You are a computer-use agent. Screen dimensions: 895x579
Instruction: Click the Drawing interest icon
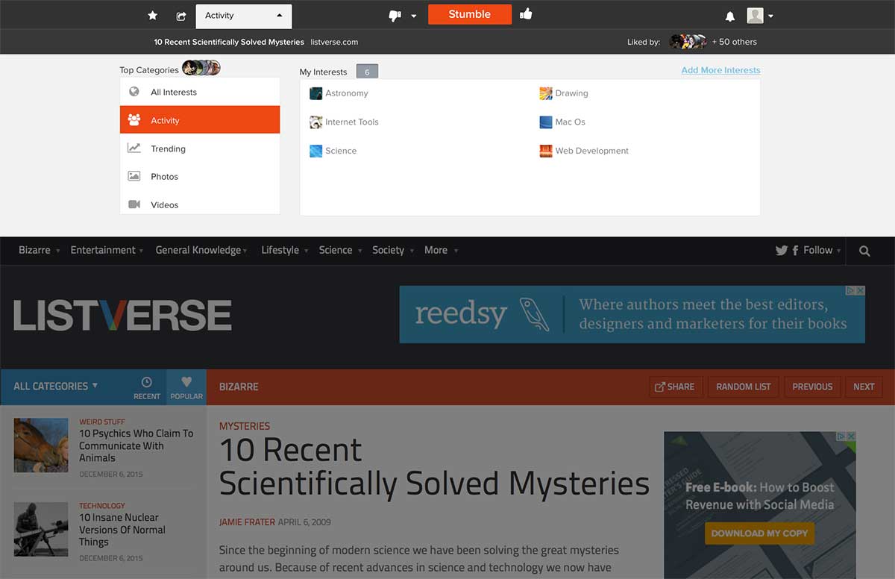546,93
